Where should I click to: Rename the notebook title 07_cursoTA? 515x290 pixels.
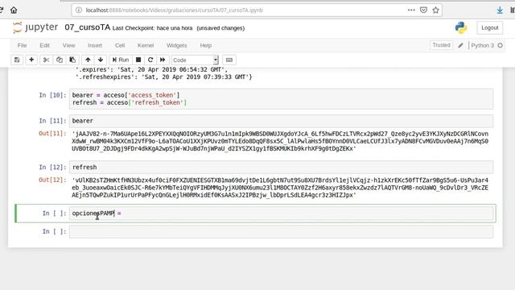(88, 27)
